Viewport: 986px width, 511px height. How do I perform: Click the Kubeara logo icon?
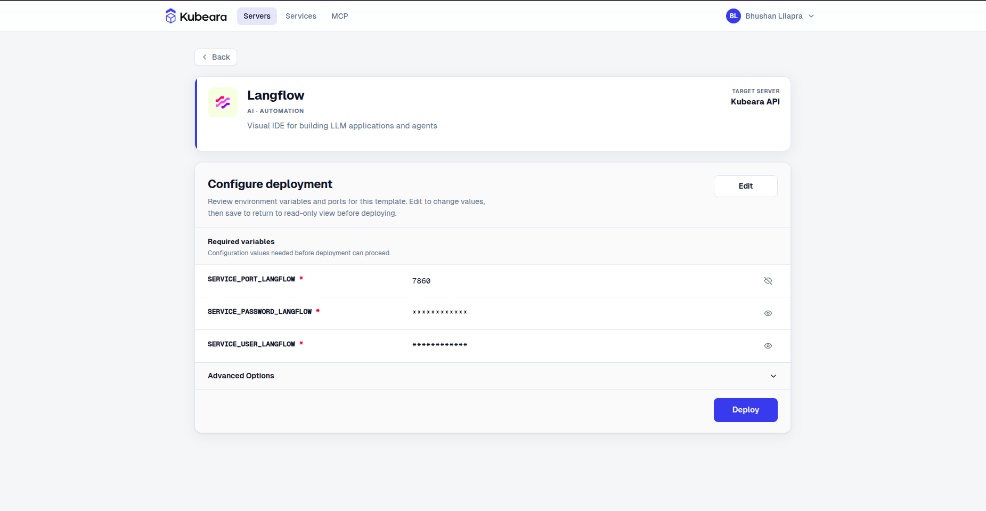170,16
